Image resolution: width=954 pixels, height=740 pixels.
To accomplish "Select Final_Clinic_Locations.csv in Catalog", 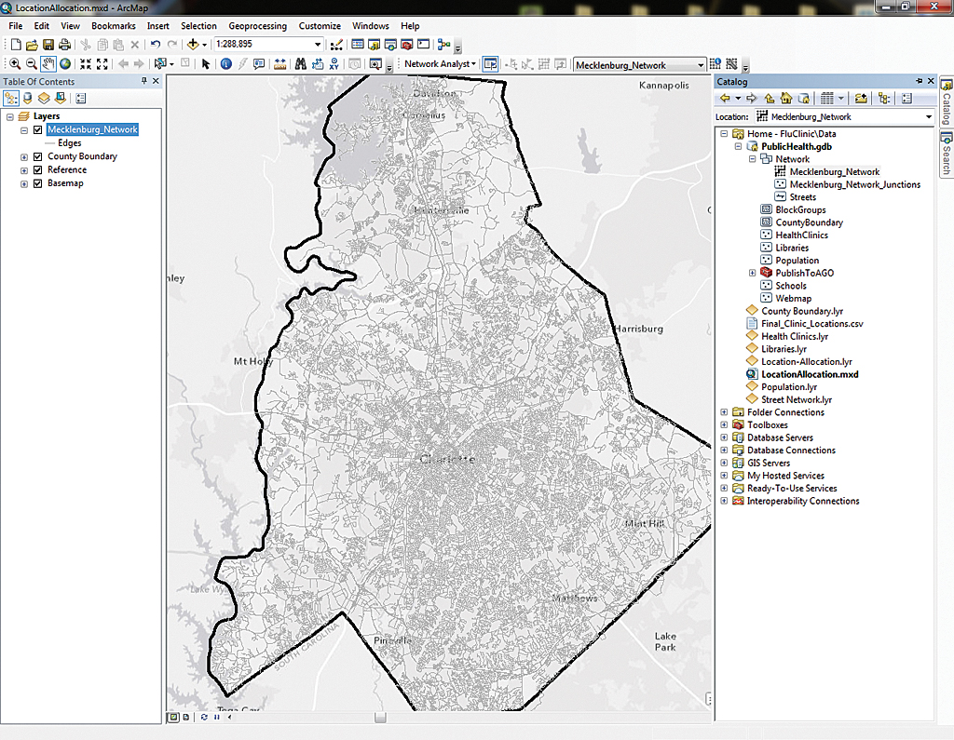I will [811, 324].
